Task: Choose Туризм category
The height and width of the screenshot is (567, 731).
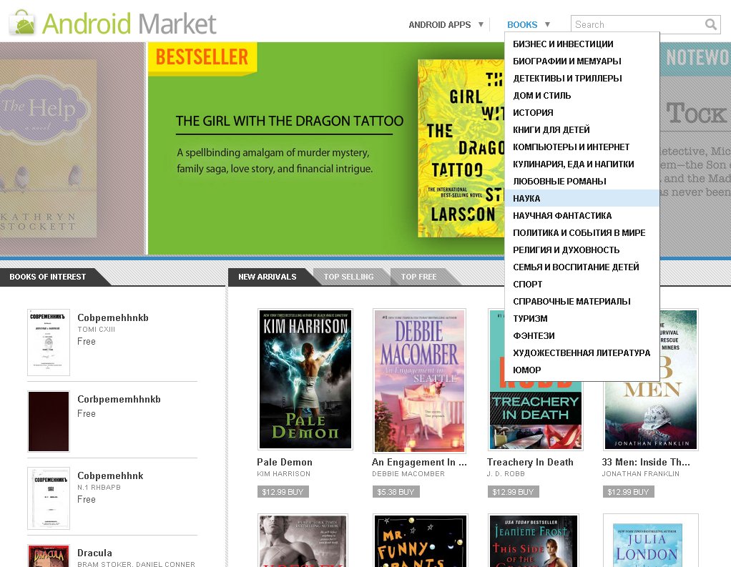Action: click(x=582, y=319)
